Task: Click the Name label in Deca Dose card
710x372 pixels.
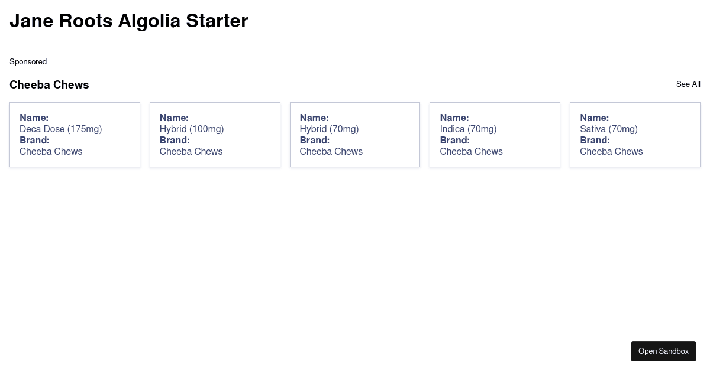Action: click(34, 118)
